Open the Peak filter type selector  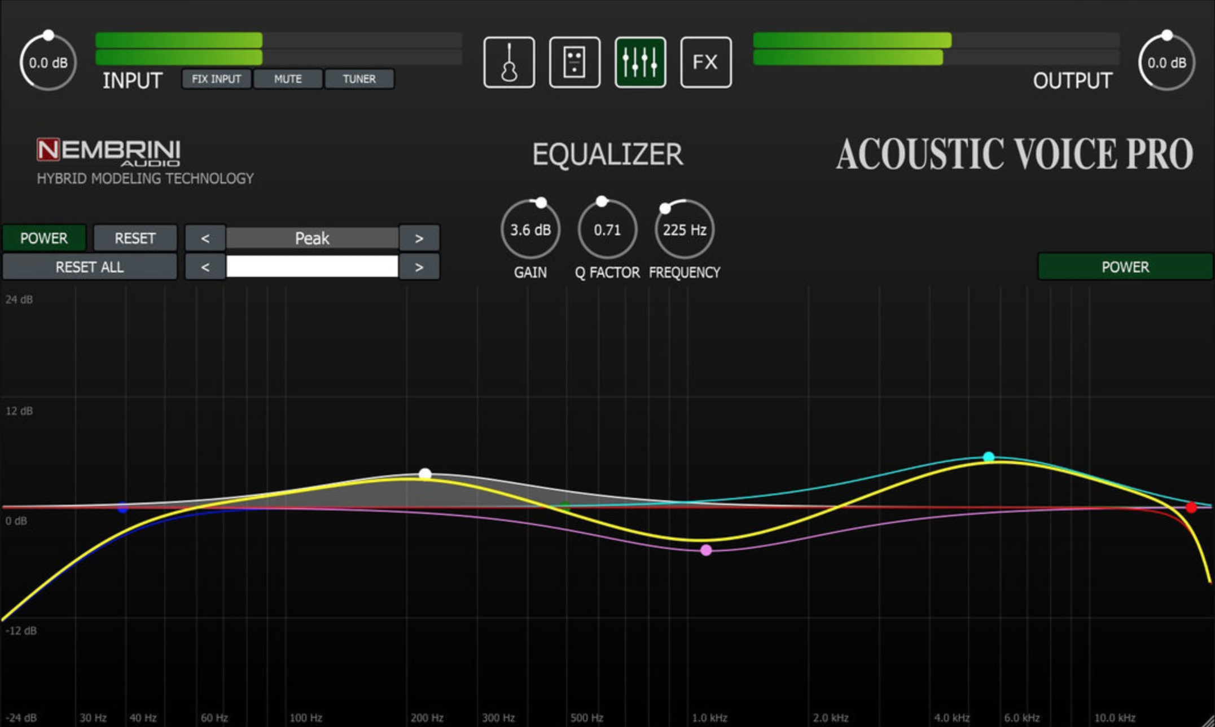tap(312, 238)
